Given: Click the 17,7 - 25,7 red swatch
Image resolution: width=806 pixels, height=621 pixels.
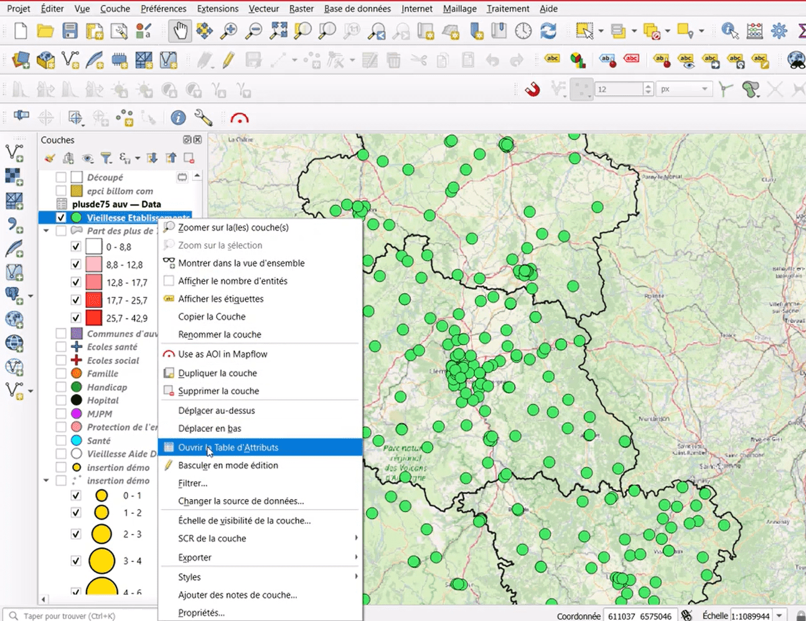Looking at the screenshot, I should [94, 300].
